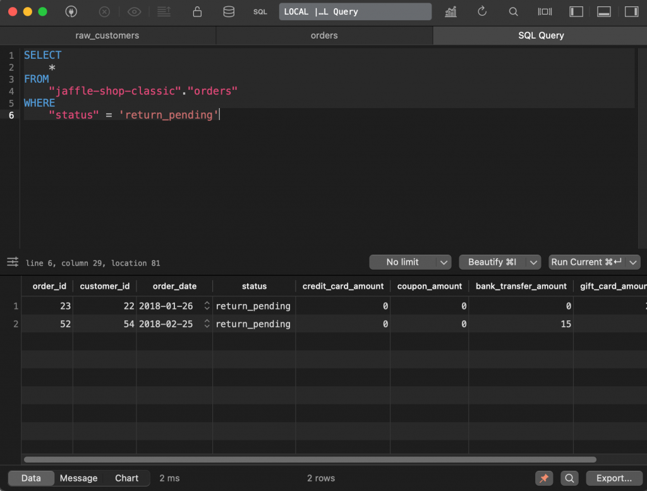The height and width of the screenshot is (491, 647).
Task: Expand the Beautify dropdown arrow
Action: pos(534,262)
